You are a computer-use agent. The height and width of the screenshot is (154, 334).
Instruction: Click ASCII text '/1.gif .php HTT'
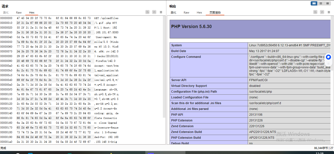coord(106,23)
